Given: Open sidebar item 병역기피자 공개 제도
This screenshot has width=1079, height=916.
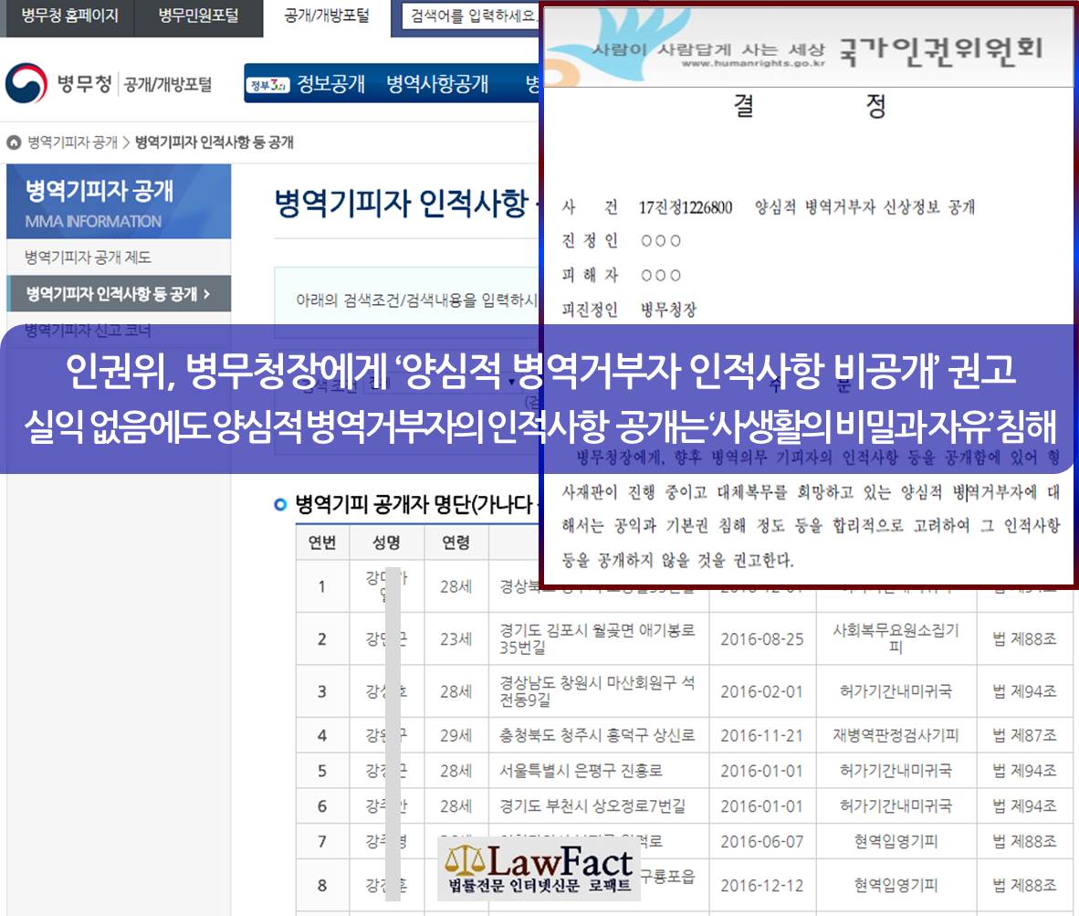Looking at the screenshot, I should click(88, 258).
